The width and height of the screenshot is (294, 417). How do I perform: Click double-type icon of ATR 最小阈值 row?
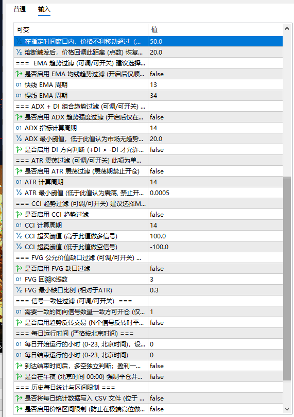point(19,193)
